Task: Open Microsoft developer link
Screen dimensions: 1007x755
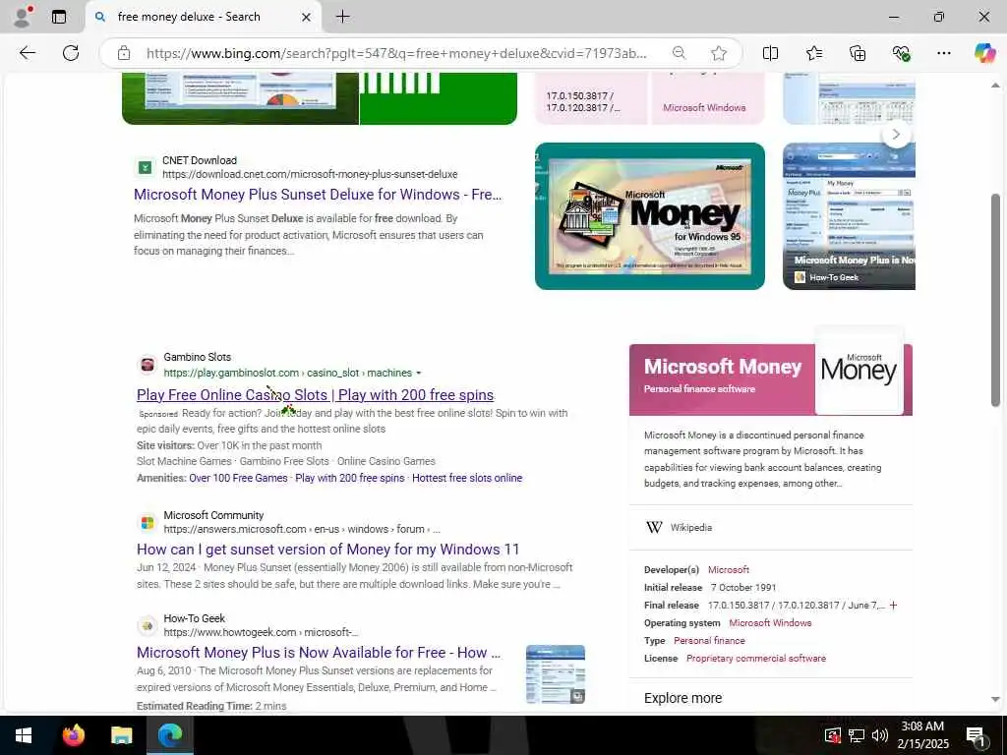Action: [x=729, y=570]
